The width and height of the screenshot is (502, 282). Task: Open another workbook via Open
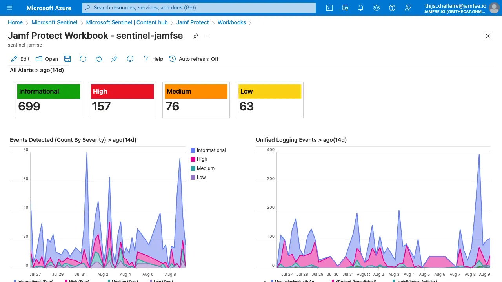(47, 59)
